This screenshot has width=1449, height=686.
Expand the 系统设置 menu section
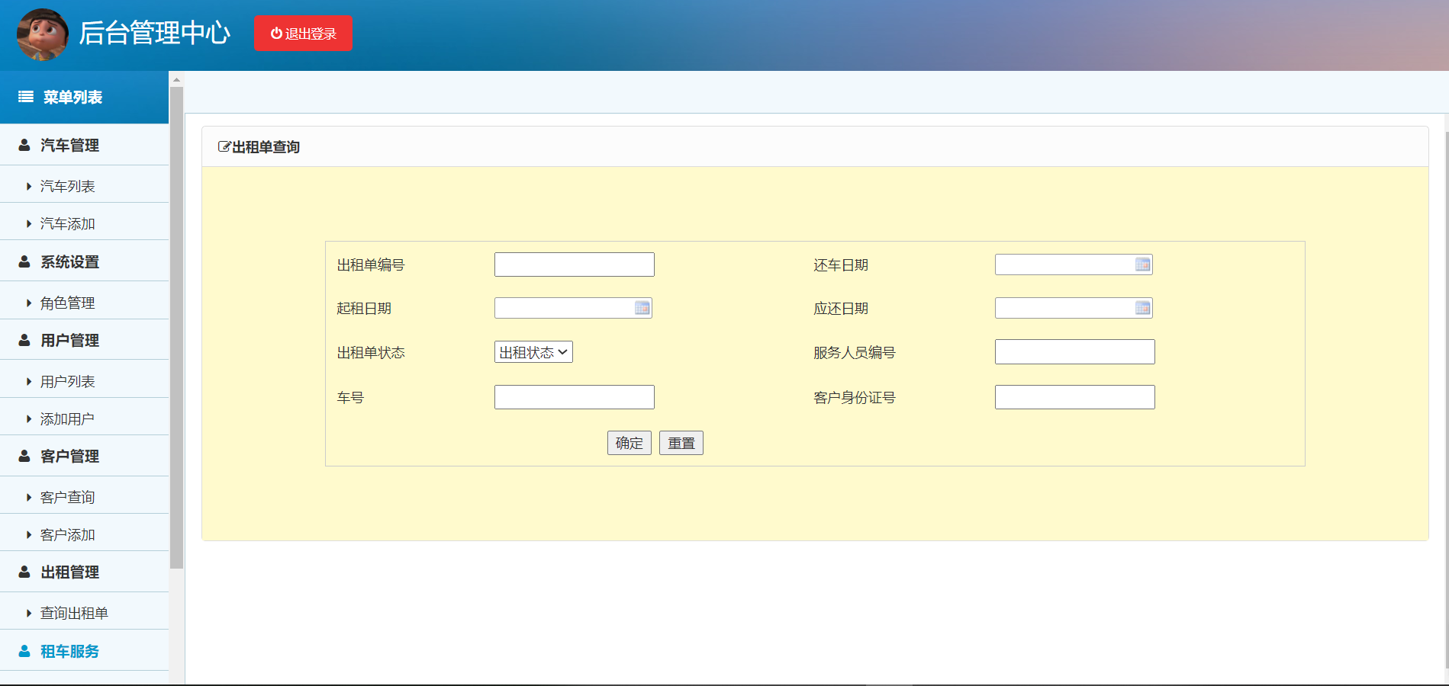(x=84, y=261)
